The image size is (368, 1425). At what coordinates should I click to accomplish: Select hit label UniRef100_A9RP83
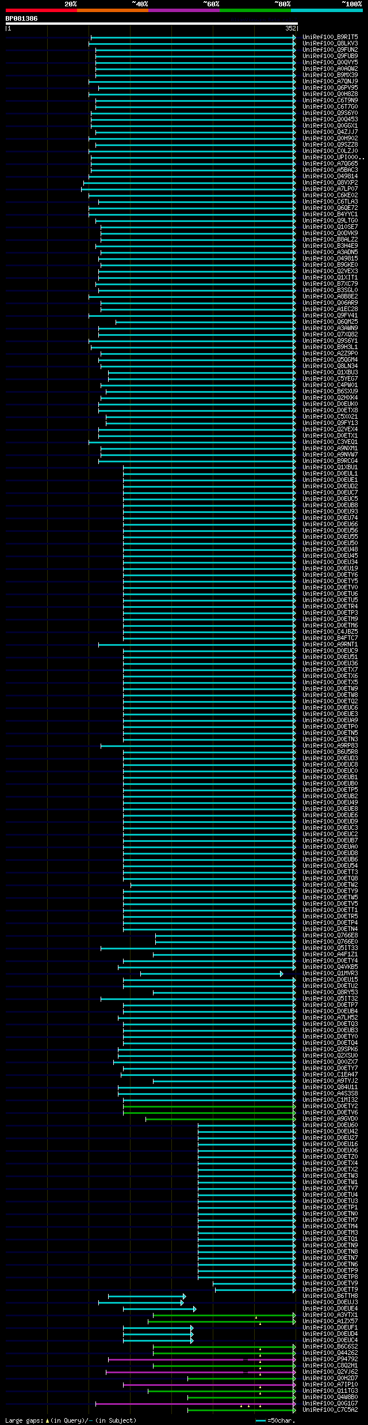tap(330, 745)
